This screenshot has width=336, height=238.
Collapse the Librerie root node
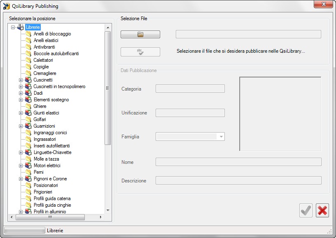[13, 28]
